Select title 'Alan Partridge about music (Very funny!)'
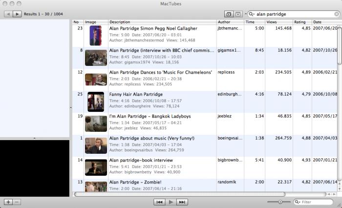 pyautogui.click(x=152, y=138)
